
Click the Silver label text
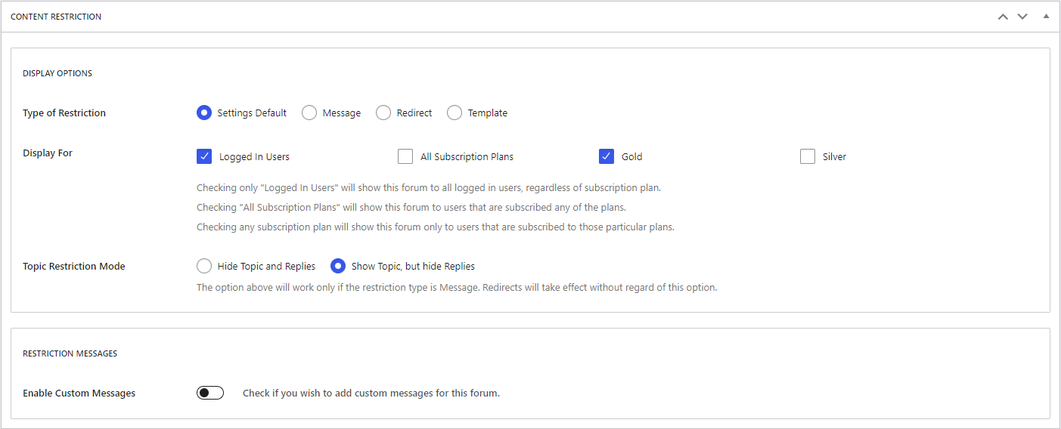(x=834, y=157)
